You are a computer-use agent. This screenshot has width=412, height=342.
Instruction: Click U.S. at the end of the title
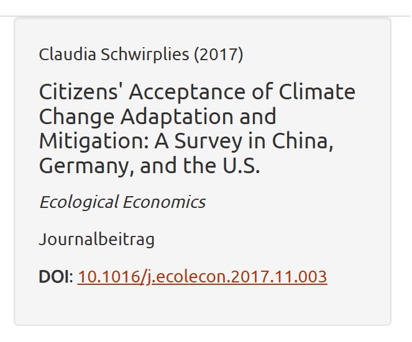(x=241, y=166)
